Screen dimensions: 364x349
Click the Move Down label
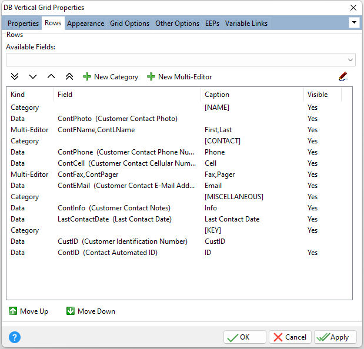coord(96,311)
